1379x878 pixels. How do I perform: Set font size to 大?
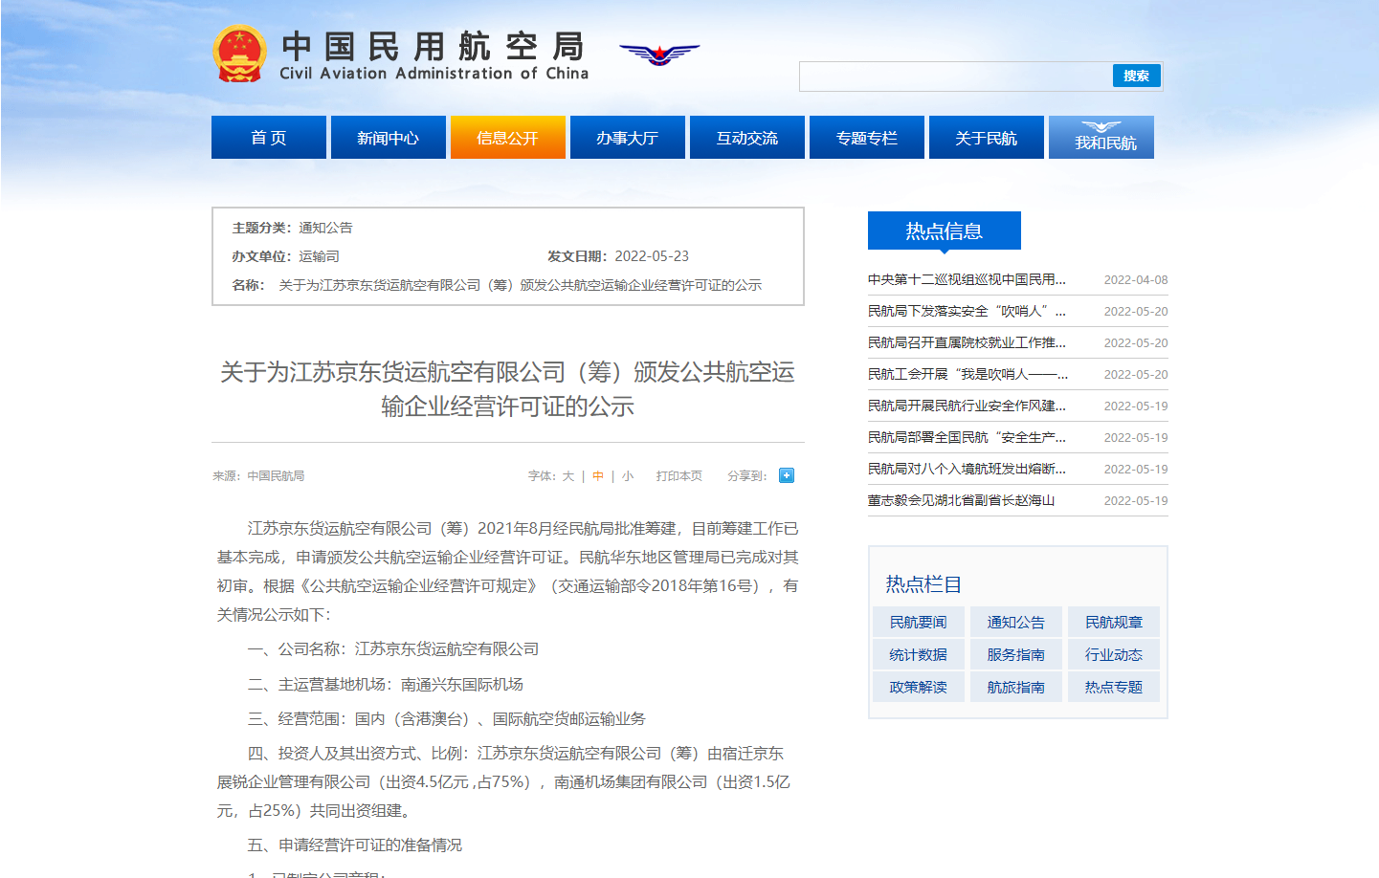click(568, 476)
